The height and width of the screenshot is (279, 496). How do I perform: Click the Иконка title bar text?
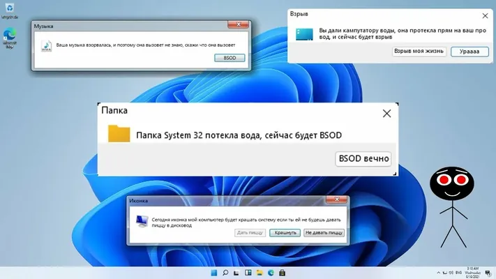tap(138, 201)
